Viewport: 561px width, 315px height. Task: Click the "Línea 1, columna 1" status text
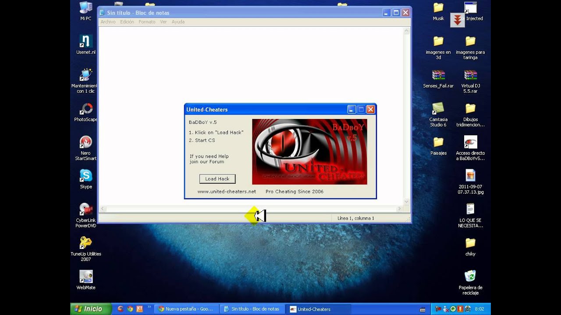pos(355,218)
